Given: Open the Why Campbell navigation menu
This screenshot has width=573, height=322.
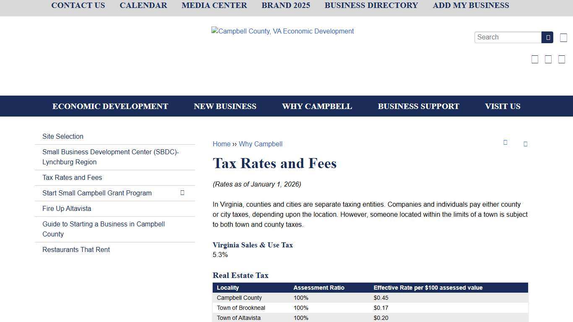Looking at the screenshot, I should pyautogui.click(x=317, y=106).
